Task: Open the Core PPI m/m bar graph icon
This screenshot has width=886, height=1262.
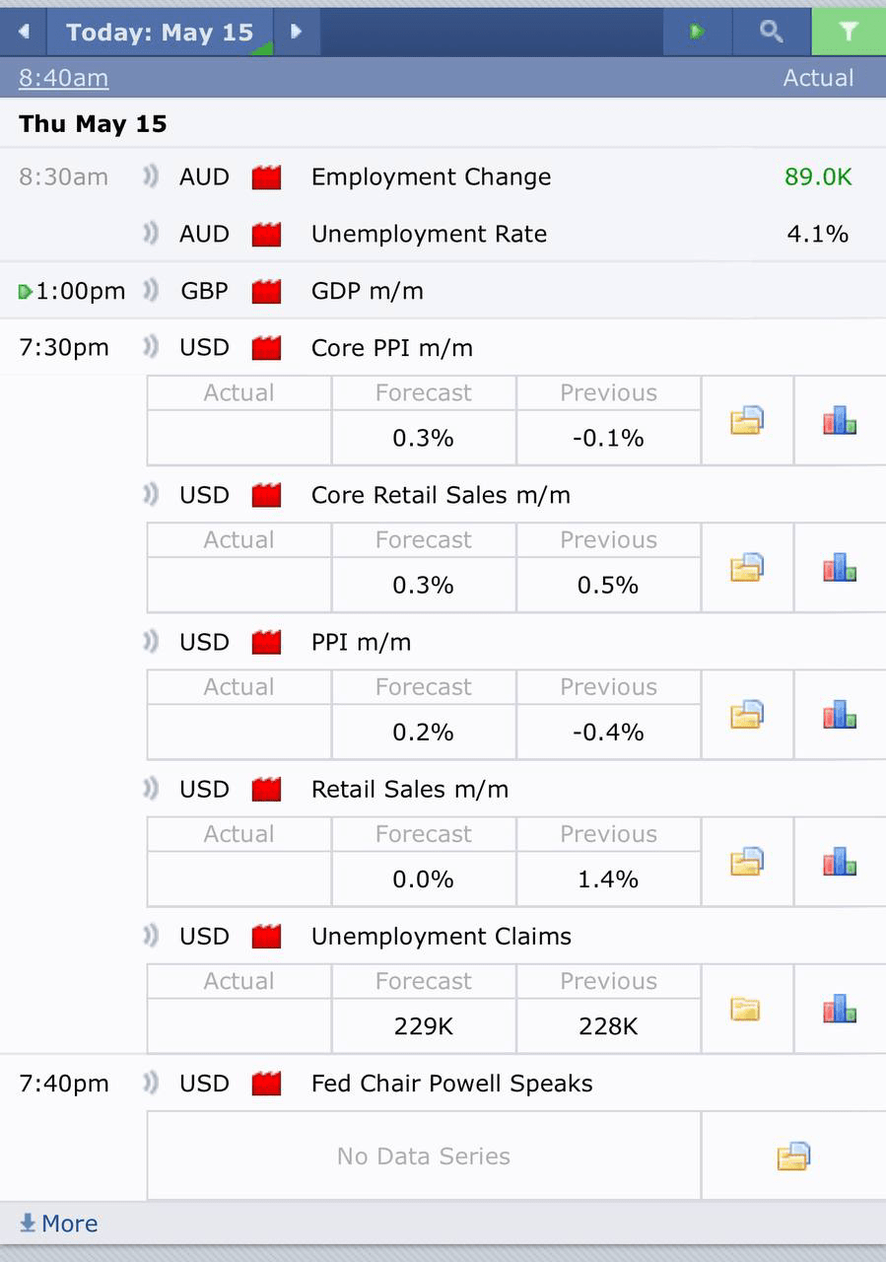Action: 840,421
